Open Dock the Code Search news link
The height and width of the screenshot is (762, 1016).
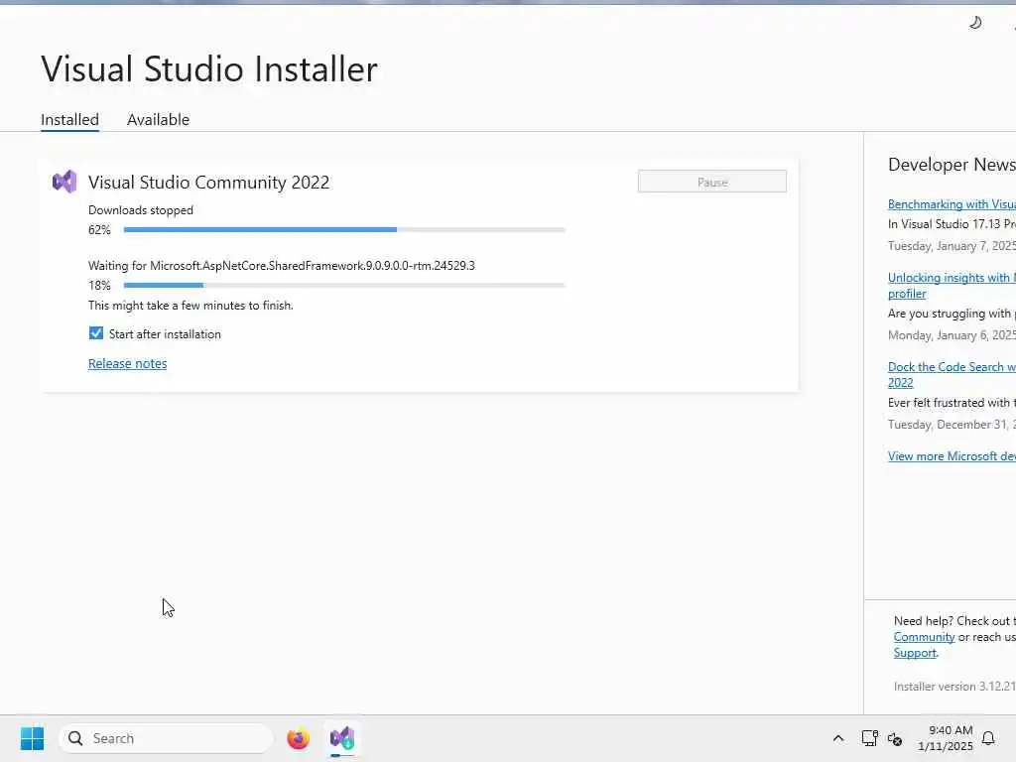coord(952,374)
